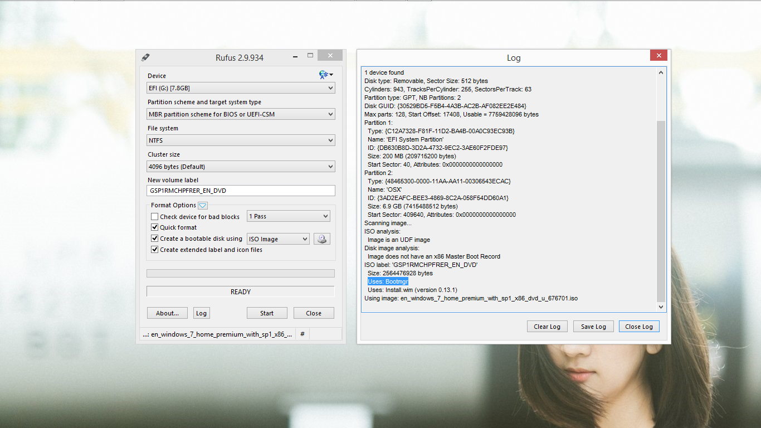Click the '1 device found' log line

(x=384, y=72)
